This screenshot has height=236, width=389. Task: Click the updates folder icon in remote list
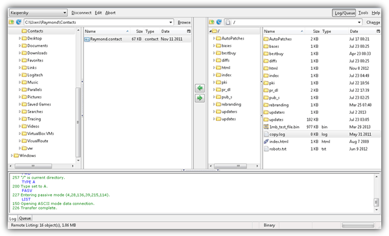pos(266,120)
